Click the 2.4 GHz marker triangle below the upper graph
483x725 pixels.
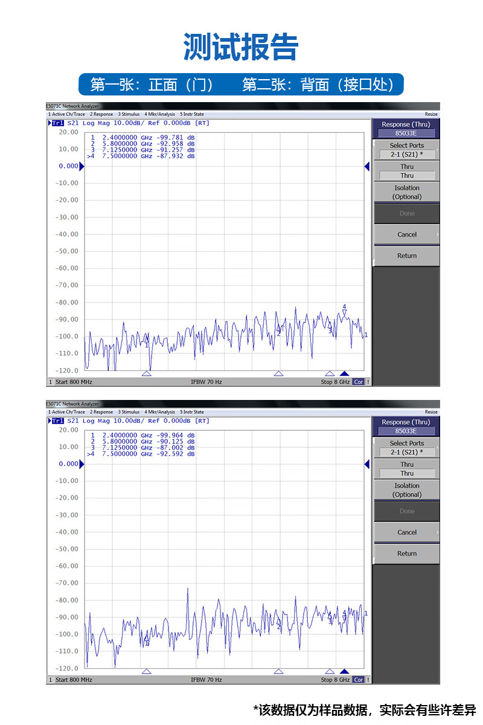(x=146, y=374)
